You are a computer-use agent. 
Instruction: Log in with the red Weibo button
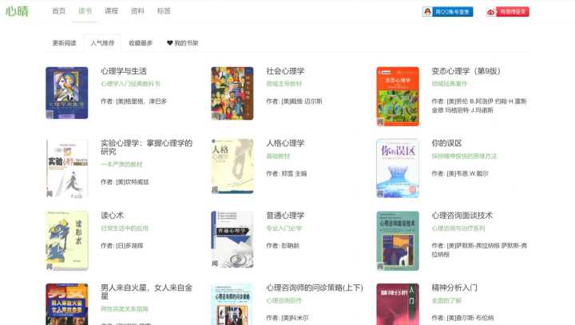(x=508, y=12)
